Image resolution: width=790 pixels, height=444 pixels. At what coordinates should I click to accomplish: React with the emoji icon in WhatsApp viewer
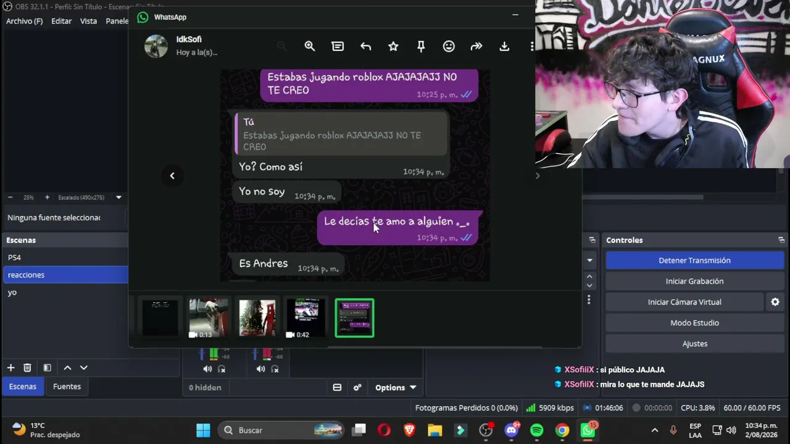[x=449, y=46]
